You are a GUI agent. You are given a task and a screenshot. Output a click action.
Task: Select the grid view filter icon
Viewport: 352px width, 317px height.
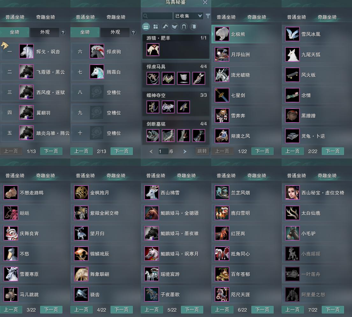pyautogui.click(x=155, y=27)
